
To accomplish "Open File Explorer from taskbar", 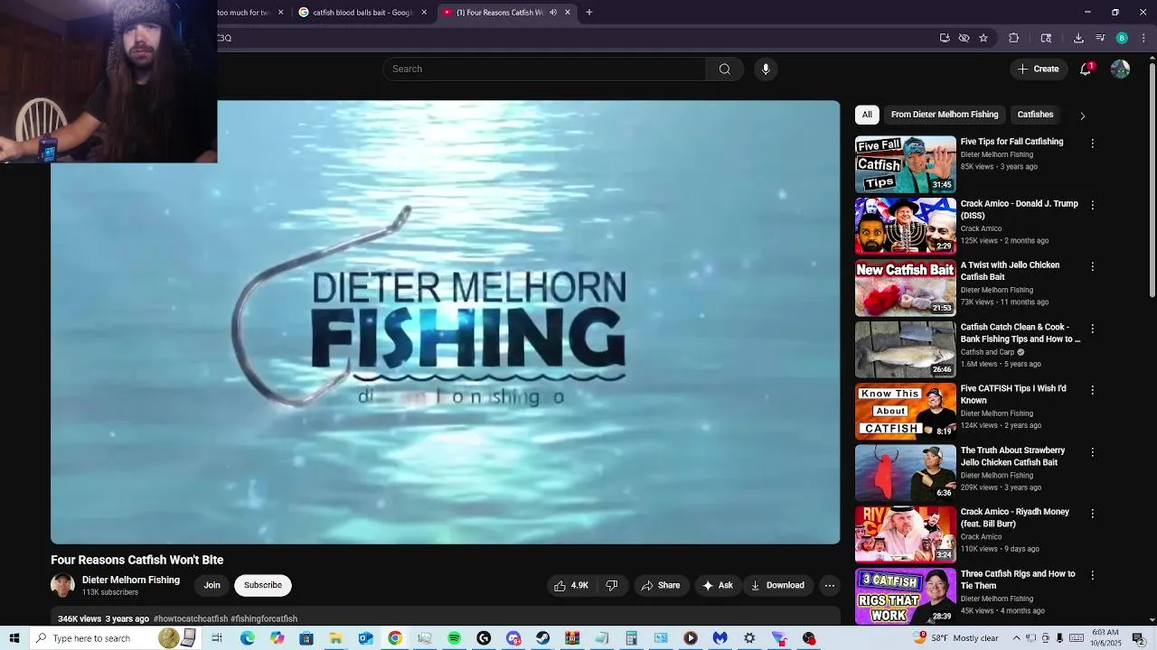I will pyautogui.click(x=335, y=638).
